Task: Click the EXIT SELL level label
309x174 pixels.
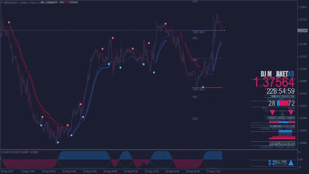Action: 199,89
